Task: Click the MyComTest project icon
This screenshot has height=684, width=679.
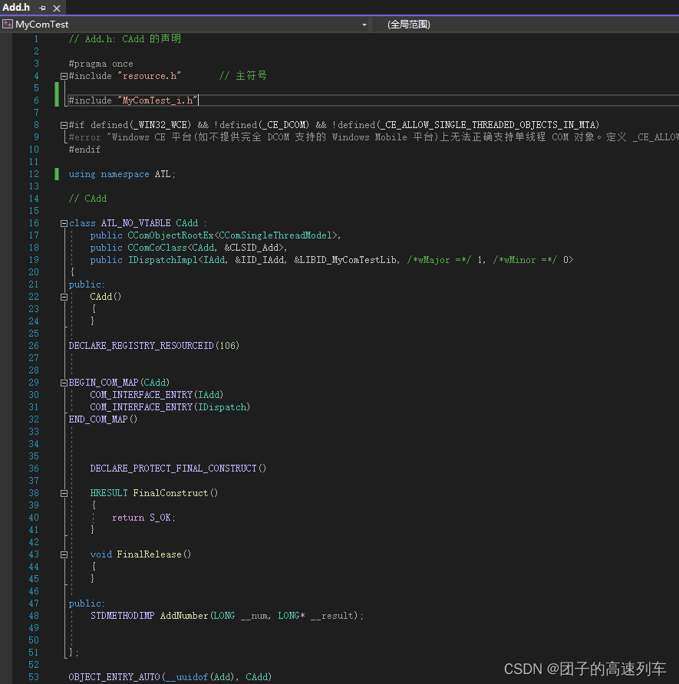Action: [x=8, y=25]
